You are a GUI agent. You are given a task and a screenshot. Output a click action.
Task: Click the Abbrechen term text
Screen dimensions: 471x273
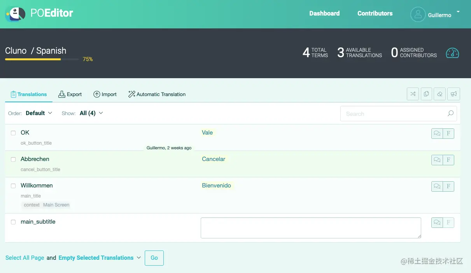[35, 159]
